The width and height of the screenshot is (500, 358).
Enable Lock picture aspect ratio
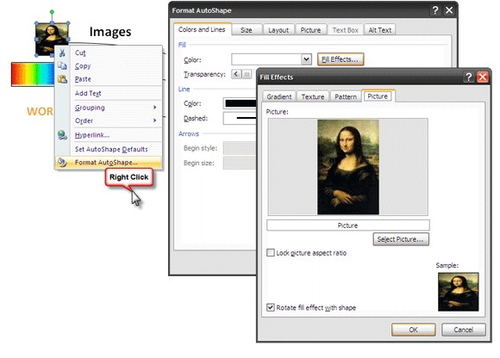[x=271, y=253]
